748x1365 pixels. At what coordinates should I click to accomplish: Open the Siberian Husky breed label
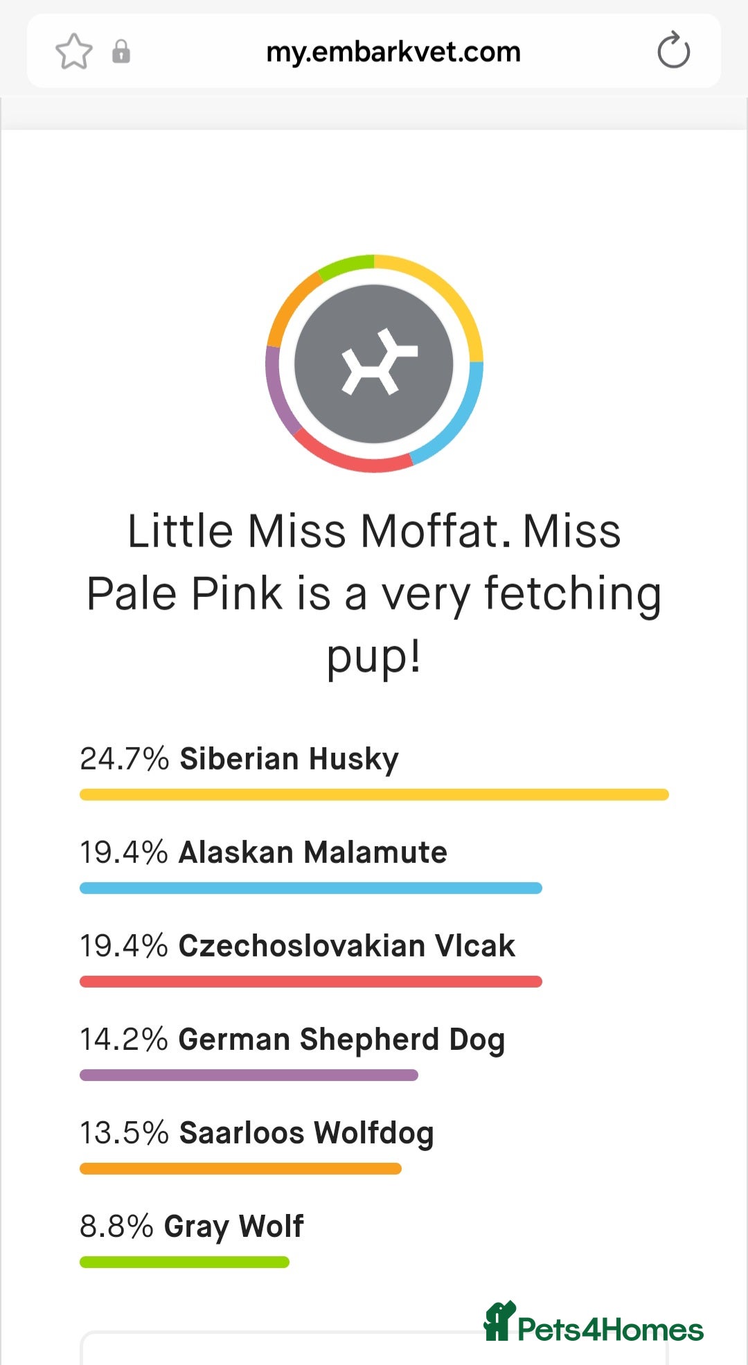[289, 758]
